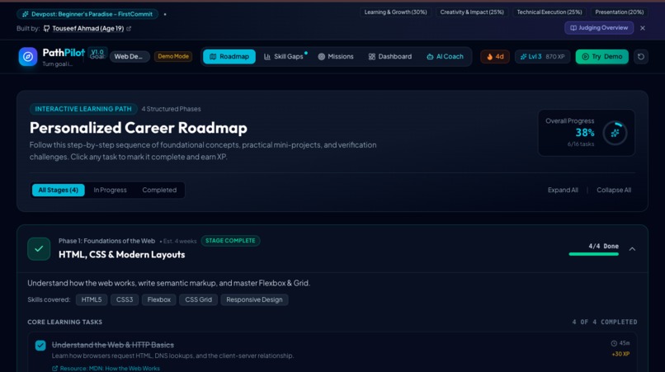Filter stages by Completed

[x=159, y=190]
